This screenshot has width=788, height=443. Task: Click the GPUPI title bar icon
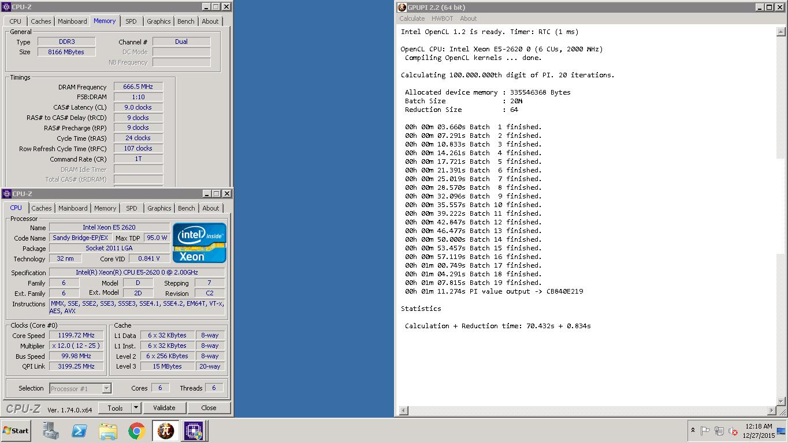(402, 7)
